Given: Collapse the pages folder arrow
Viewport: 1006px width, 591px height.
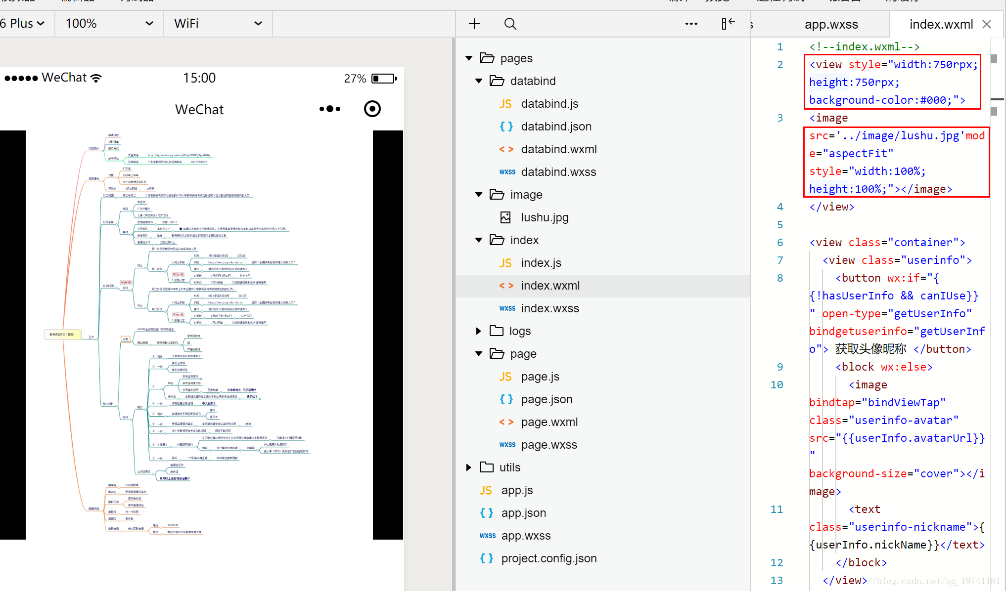Looking at the screenshot, I should tap(469, 58).
